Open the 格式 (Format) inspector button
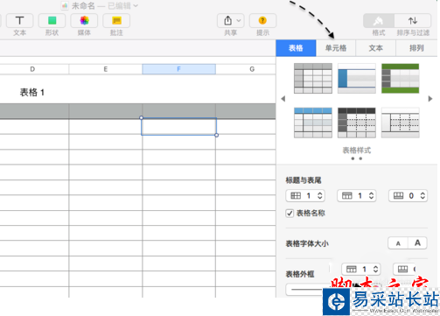This screenshot has height=316, width=440. (x=379, y=21)
